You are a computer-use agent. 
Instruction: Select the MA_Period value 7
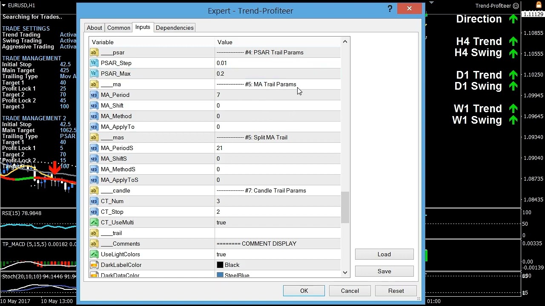(x=218, y=95)
